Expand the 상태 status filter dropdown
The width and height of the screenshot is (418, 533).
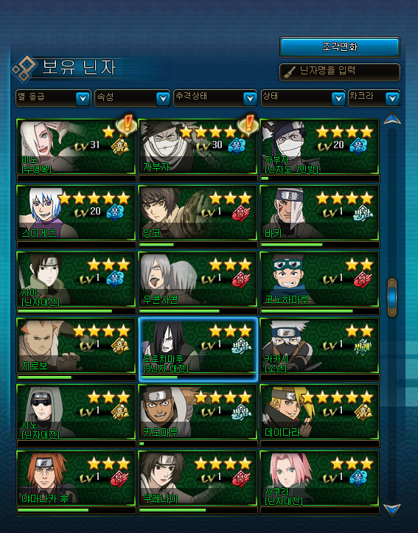(303, 98)
